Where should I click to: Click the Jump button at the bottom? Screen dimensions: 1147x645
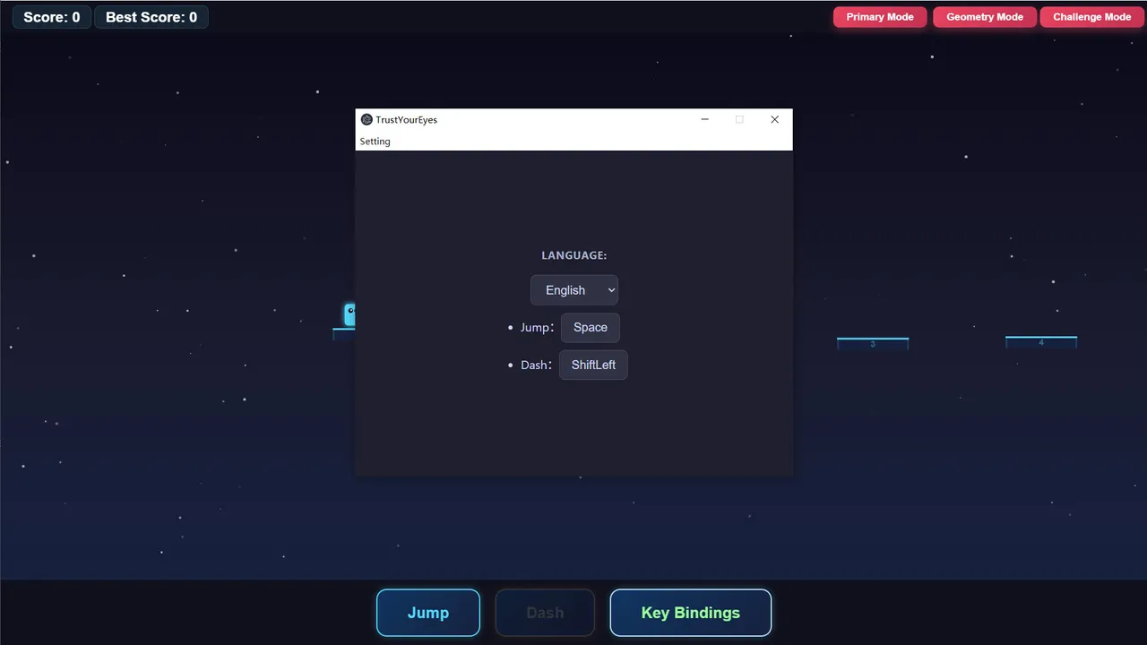click(x=428, y=613)
